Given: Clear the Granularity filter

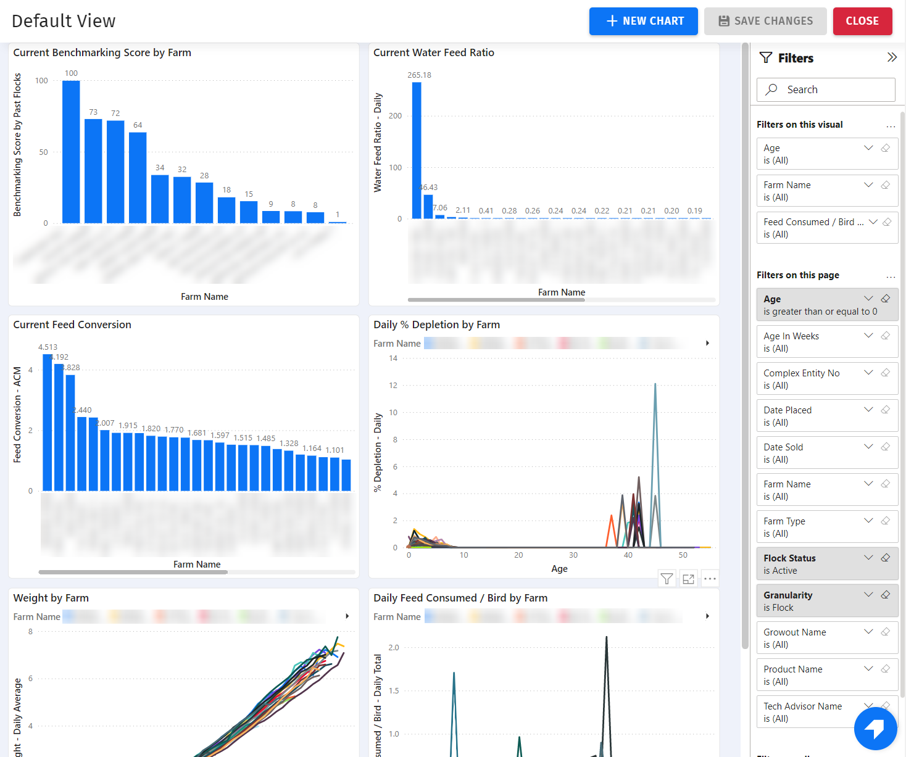Looking at the screenshot, I should 886,595.
